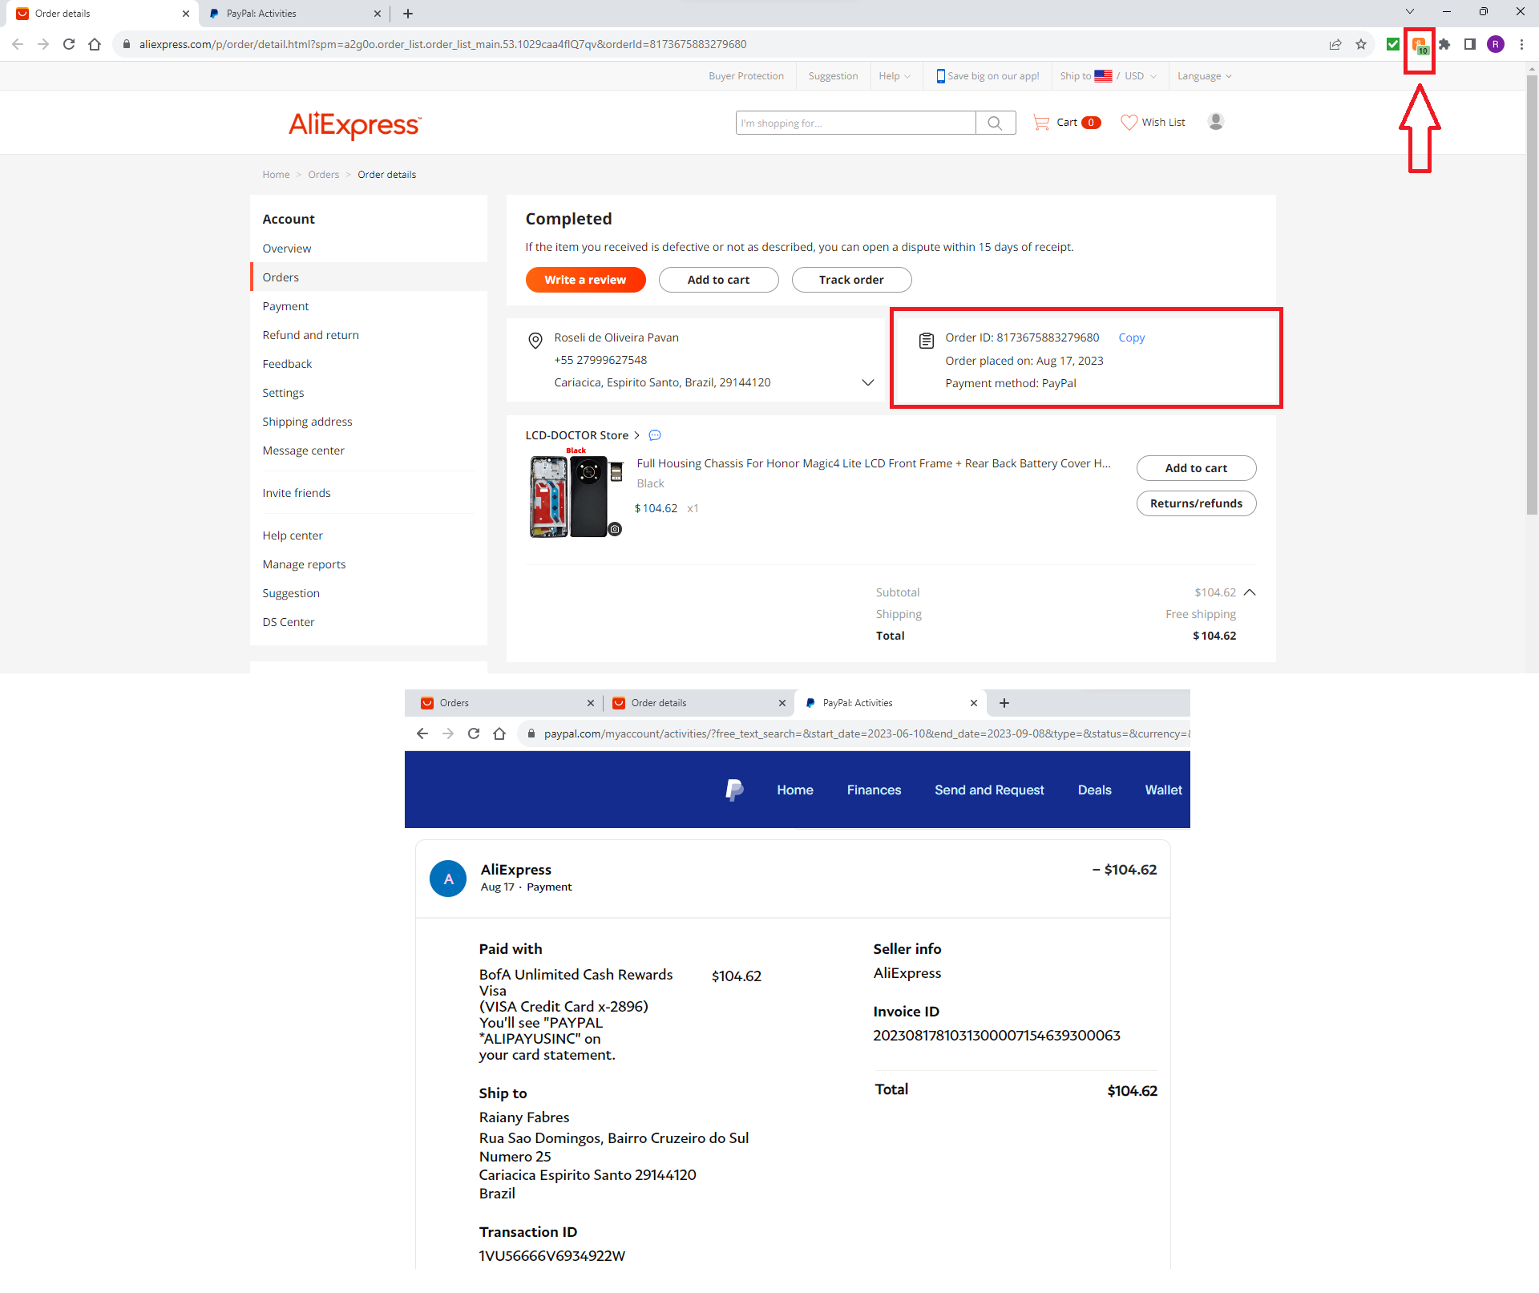Bookmark this page with star icon

click(1361, 45)
